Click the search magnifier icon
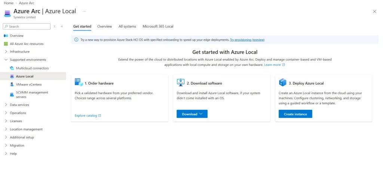This screenshot has width=383, height=173. point(6,27)
